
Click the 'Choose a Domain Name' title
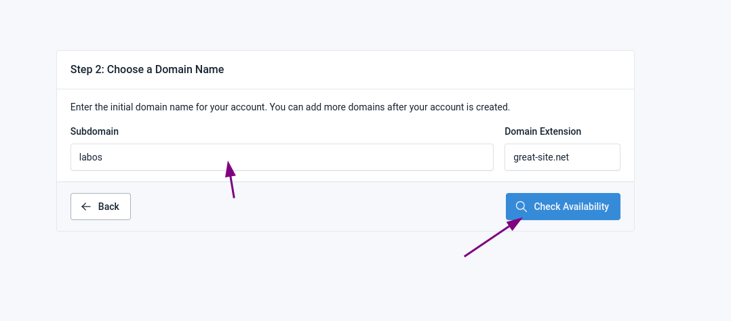[165, 69]
